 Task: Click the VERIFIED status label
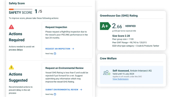[130, 26]
